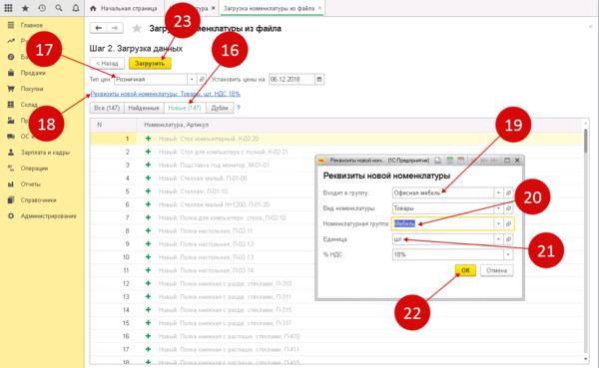599x368 pixels.
Task: Expand the Единица dropdown arrow
Action: 498,239
